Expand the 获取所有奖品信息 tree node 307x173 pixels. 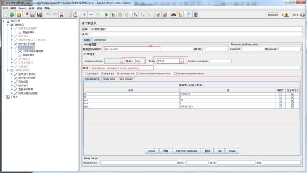tap(12, 93)
